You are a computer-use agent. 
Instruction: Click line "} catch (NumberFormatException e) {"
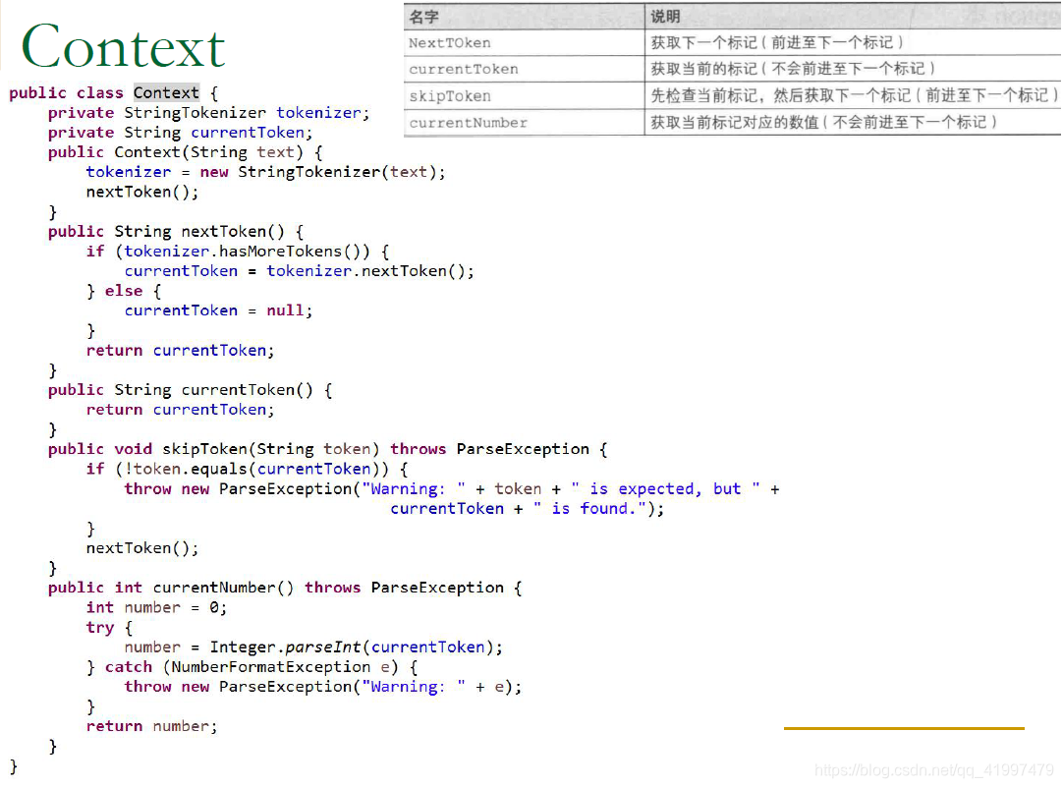point(252,666)
